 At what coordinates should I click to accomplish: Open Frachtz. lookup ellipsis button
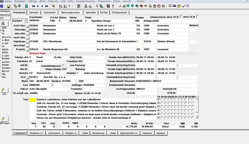pyautogui.click(x=28, y=49)
